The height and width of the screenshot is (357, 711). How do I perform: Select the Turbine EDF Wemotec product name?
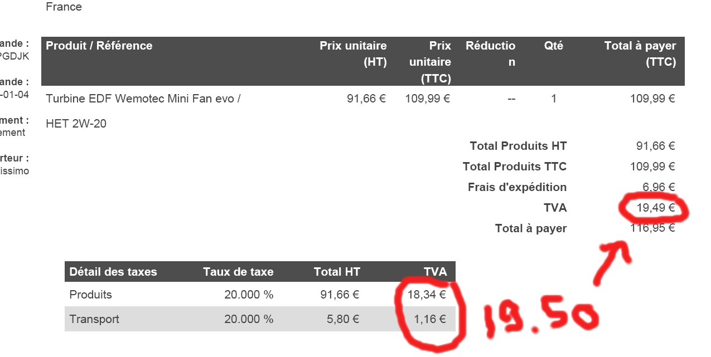pos(143,99)
